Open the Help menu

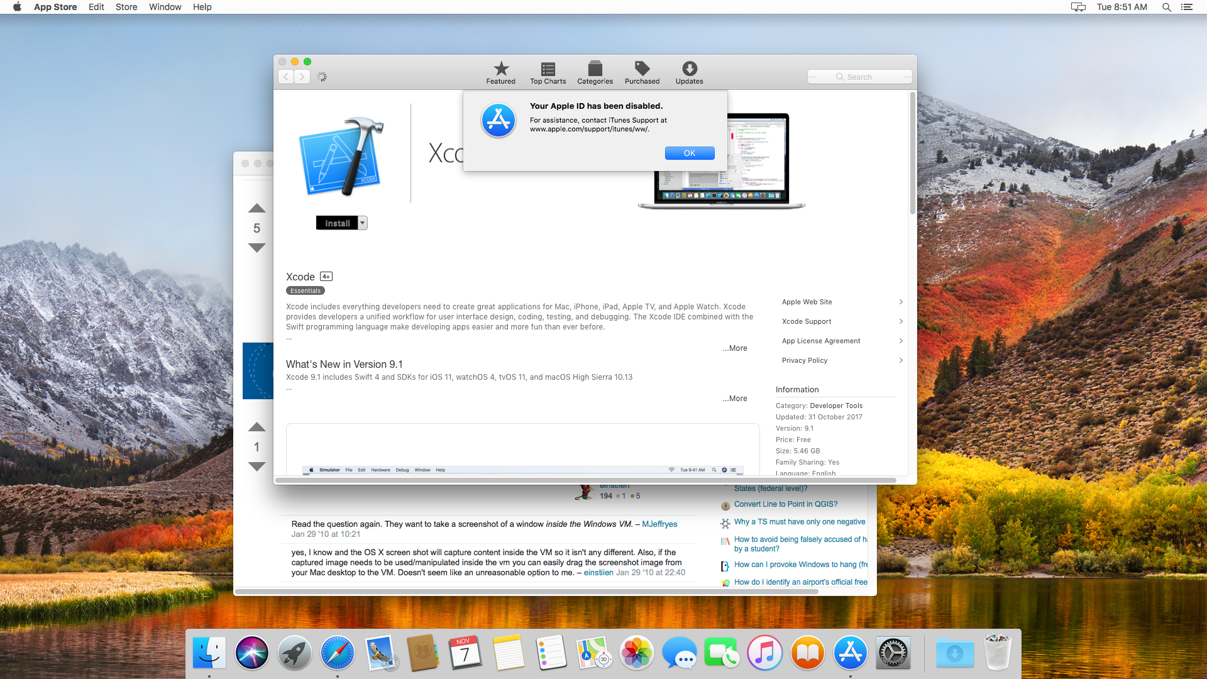(202, 7)
